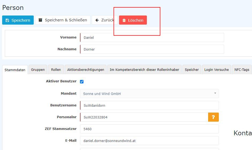Image resolution: width=252 pixels, height=150 pixels.
Task: Focus the Benutzername input field
Action: 149,105
